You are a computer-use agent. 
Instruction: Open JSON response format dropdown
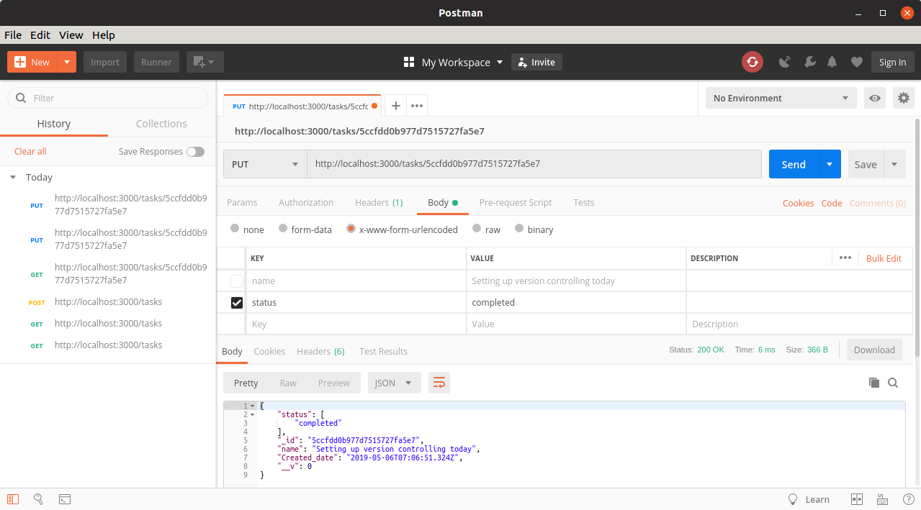tap(395, 383)
